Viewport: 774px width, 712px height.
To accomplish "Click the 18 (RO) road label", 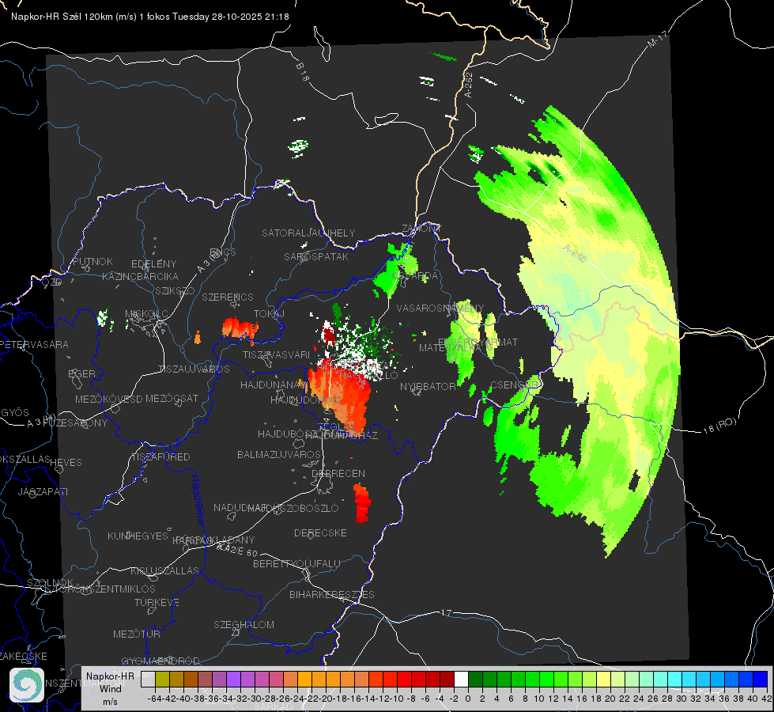I will [719, 426].
